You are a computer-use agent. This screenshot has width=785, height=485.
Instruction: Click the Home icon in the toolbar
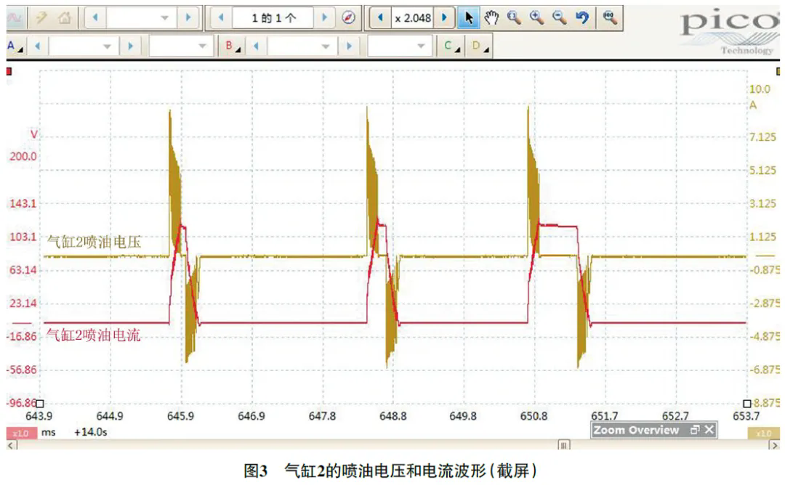click(65, 18)
